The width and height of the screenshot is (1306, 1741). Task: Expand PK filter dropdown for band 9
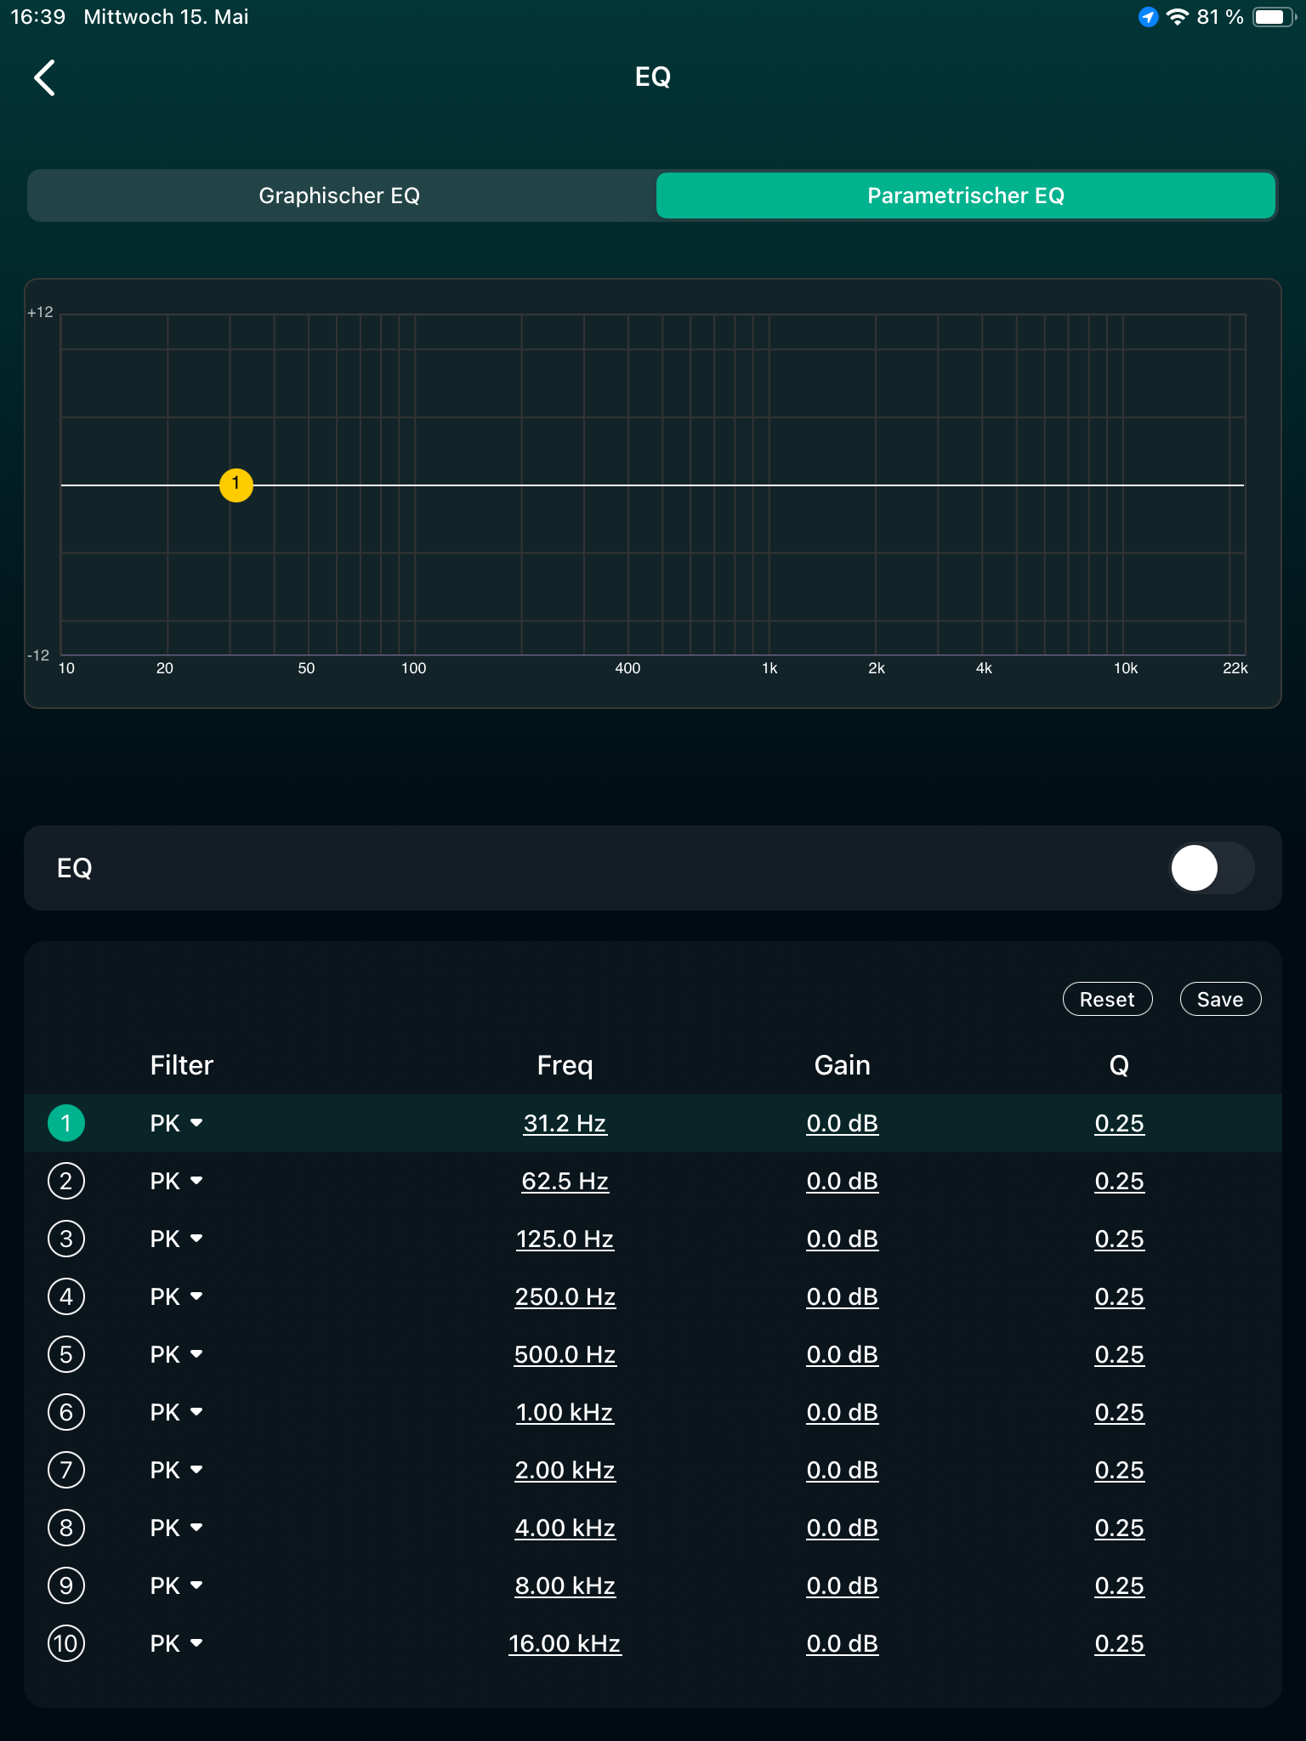177,1585
